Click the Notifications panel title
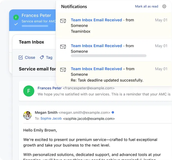The height and width of the screenshot is (160, 172). (x=74, y=6)
